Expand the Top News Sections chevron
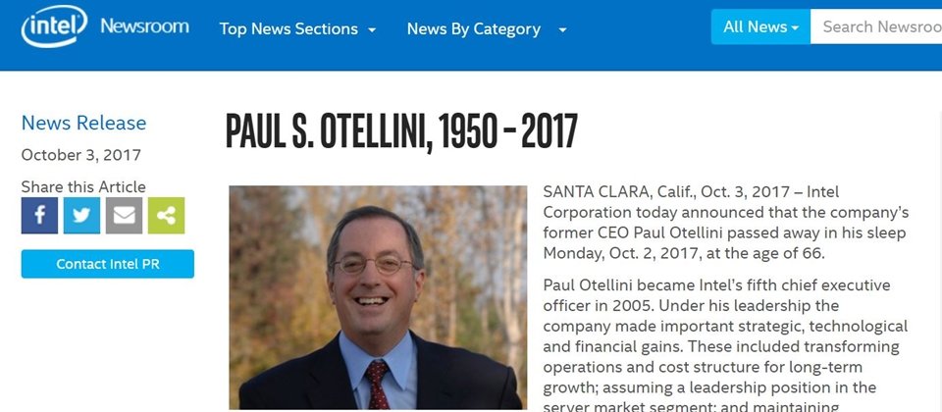Screen dimensions: 942x412 (x=373, y=29)
